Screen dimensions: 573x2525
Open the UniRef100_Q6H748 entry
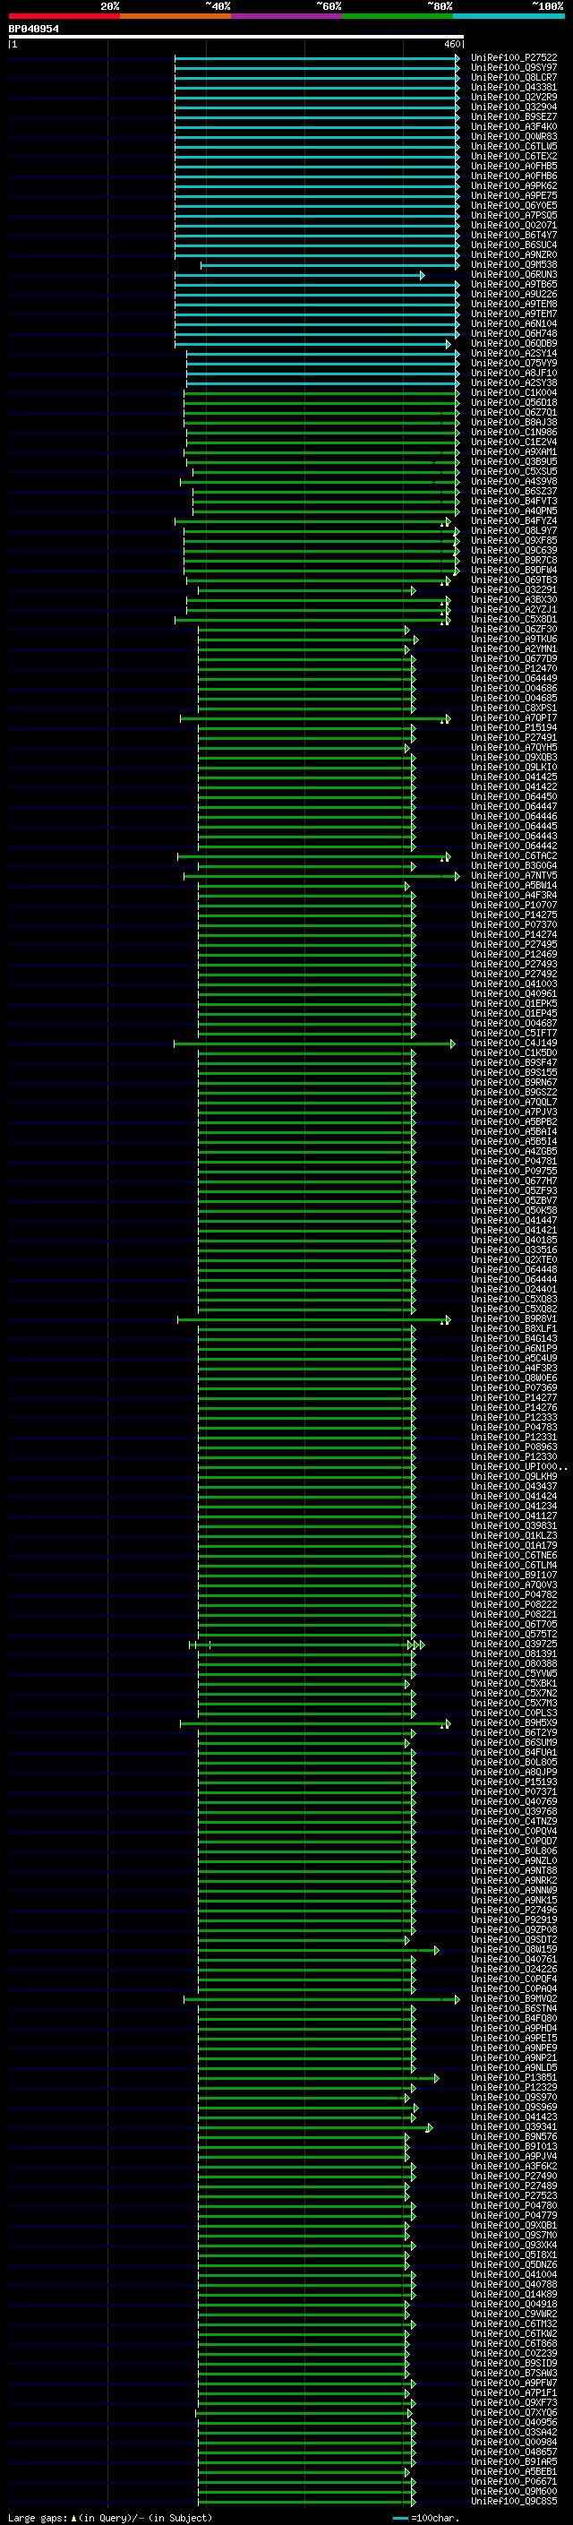[x=513, y=333]
